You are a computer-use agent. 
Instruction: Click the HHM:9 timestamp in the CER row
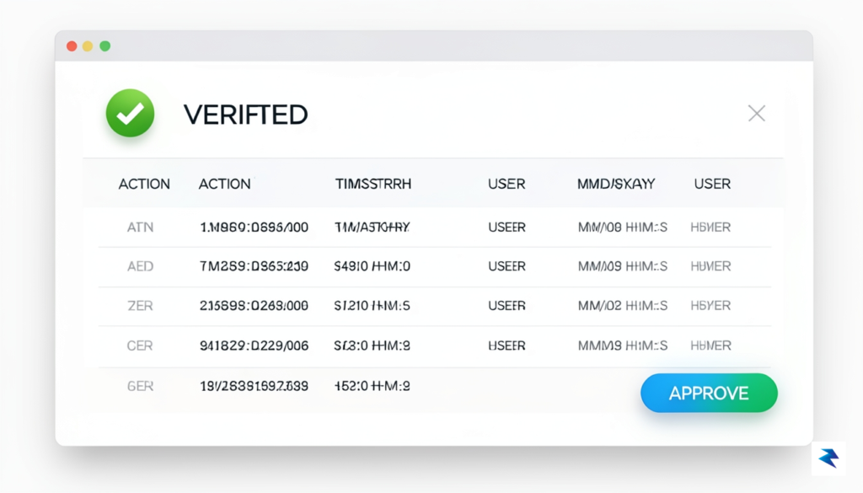pyautogui.click(x=372, y=346)
